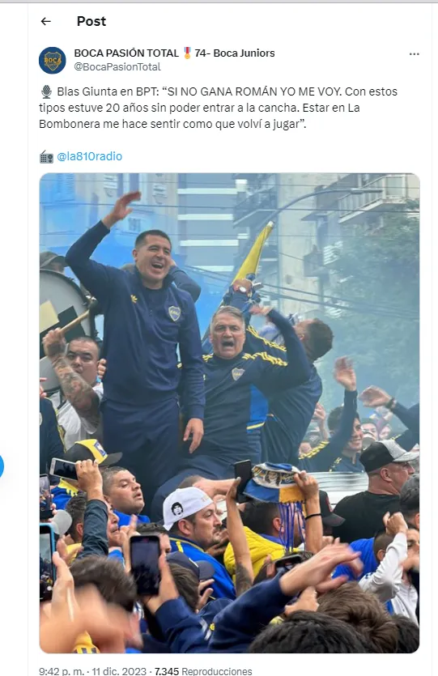Open the @la810radio mention link
The width and height of the screenshot is (438, 676).
(89, 156)
